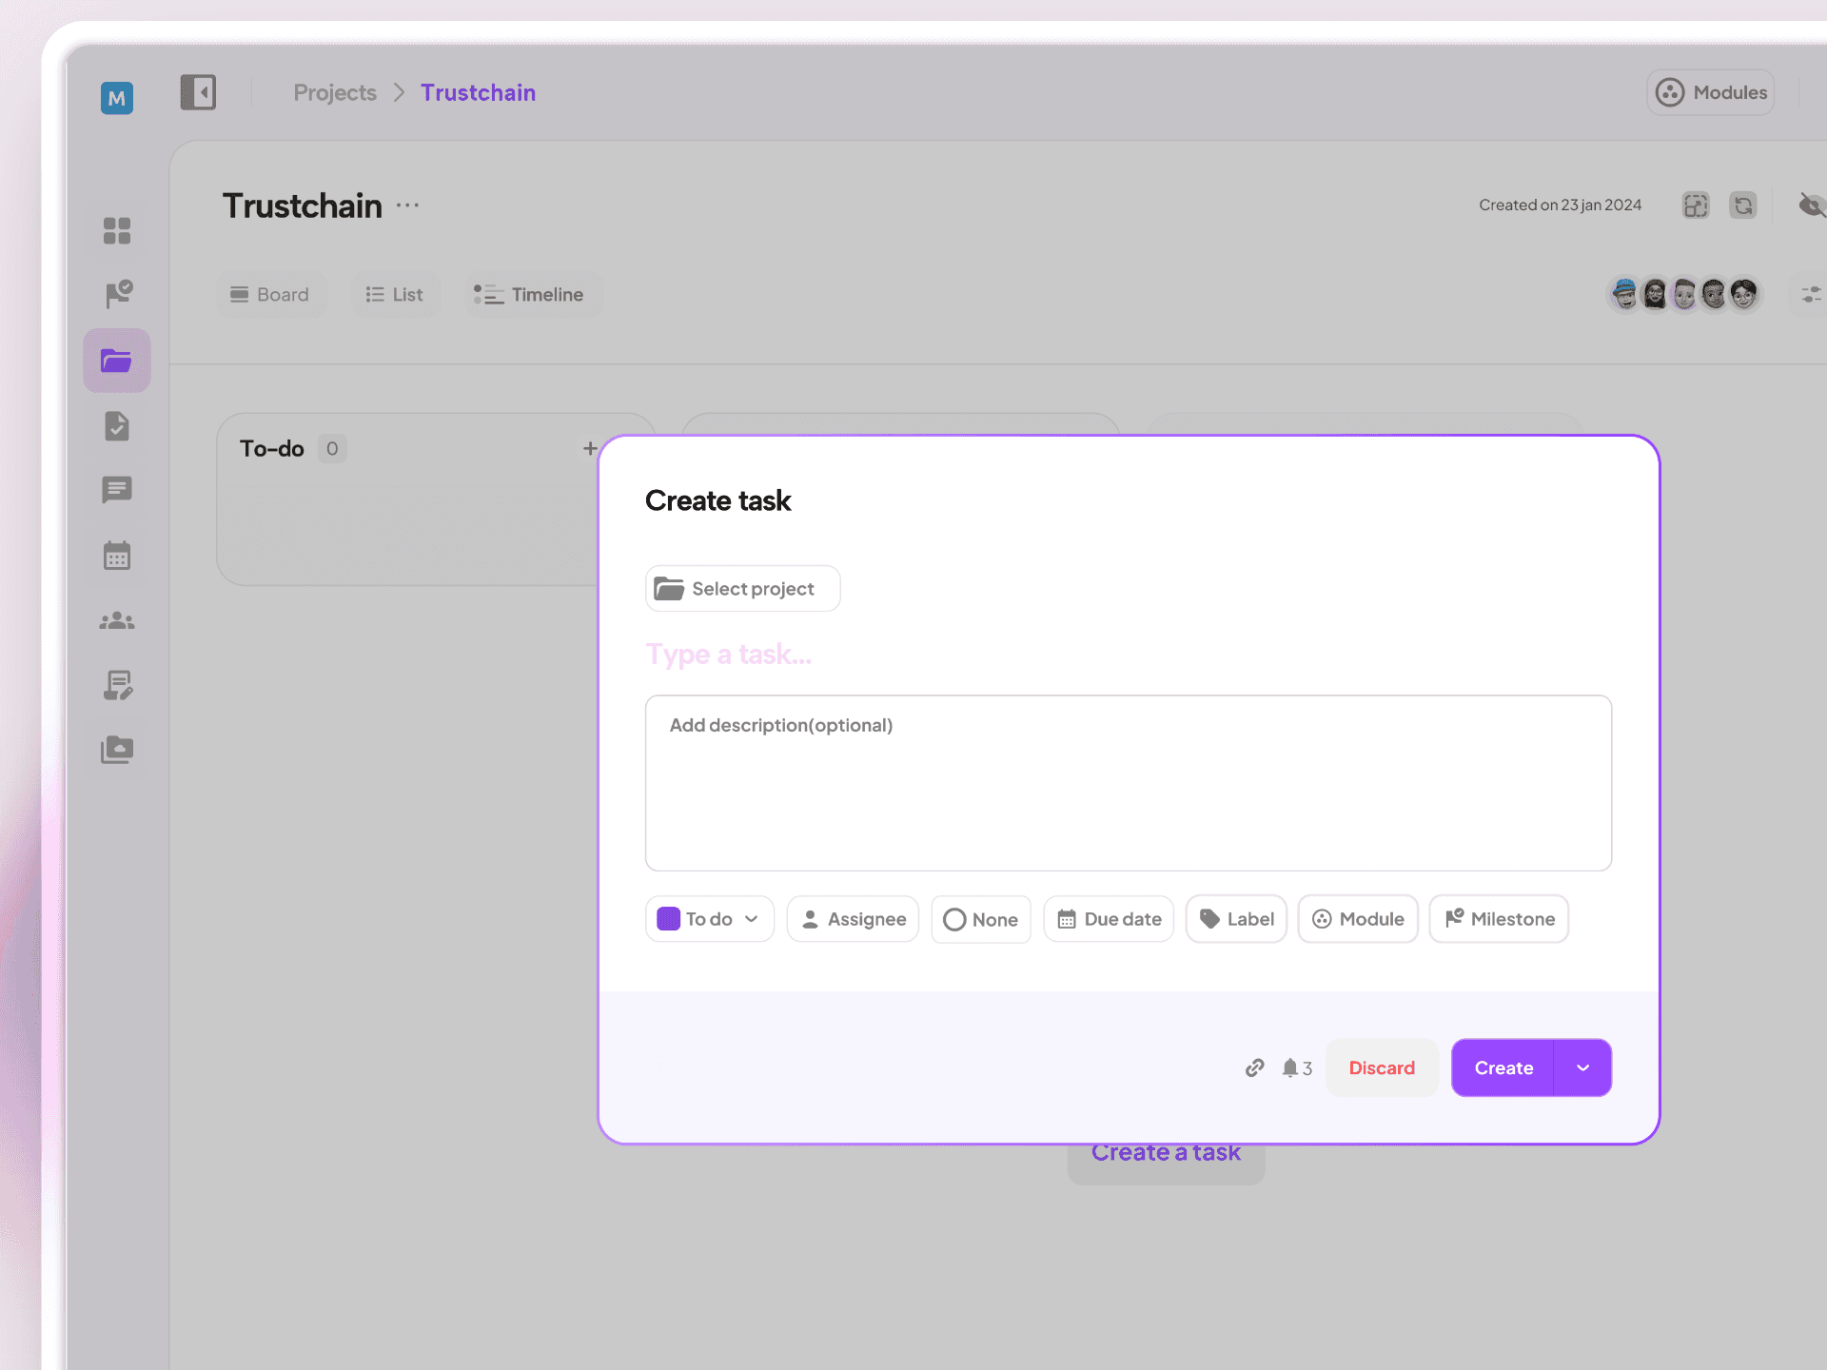Select the None priority radio option
The image size is (1827, 1370).
pyautogui.click(x=981, y=919)
